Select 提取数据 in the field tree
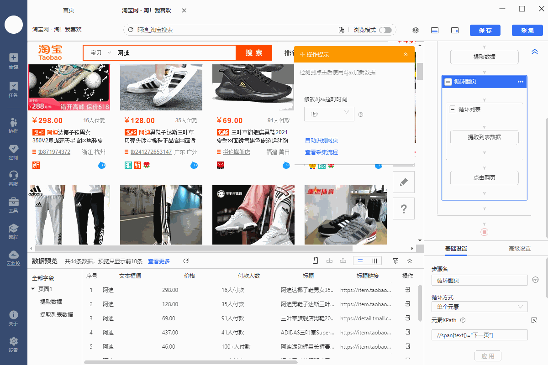The width and height of the screenshot is (548, 365). click(51, 302)
